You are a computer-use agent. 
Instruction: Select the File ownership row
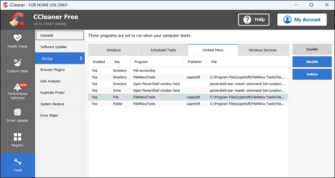click(x=188, y=71)
